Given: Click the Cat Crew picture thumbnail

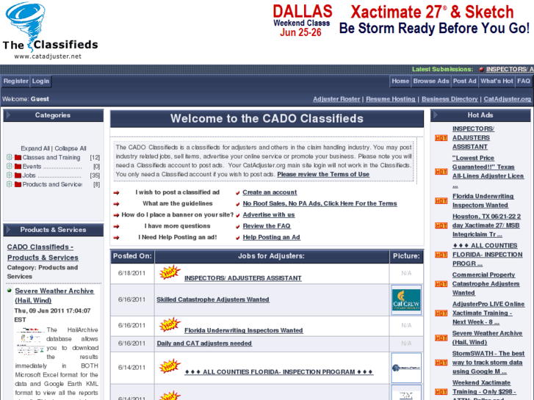Looking at the screenshot, I should pyautogui.click(x=406, y=299).
